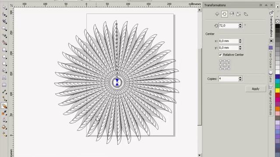
Task: Select the Table tool
Action: (4, 85)
